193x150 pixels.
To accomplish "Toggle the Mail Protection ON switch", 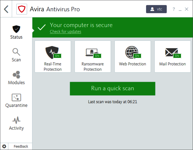I will 177,56.
